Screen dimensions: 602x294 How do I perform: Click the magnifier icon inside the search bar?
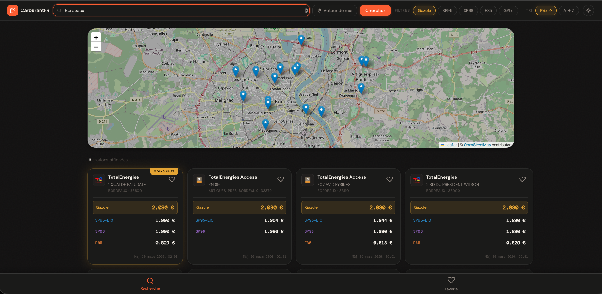59,10
